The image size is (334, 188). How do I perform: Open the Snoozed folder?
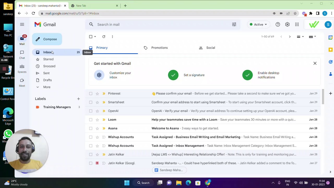tap(49, 66)
